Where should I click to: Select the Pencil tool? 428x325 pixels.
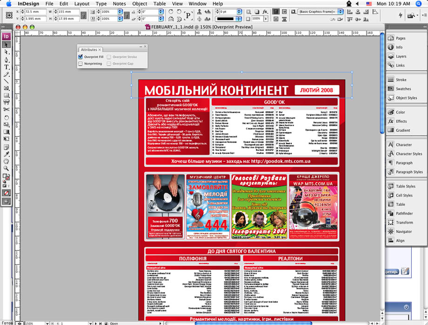point(6,74)
